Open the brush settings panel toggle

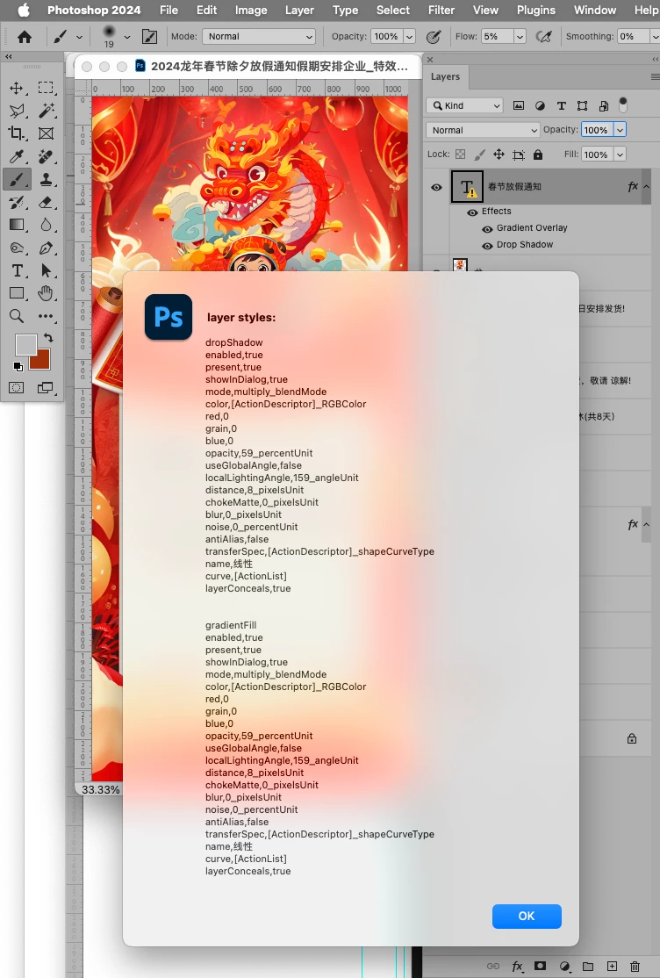tap(150, 37)
